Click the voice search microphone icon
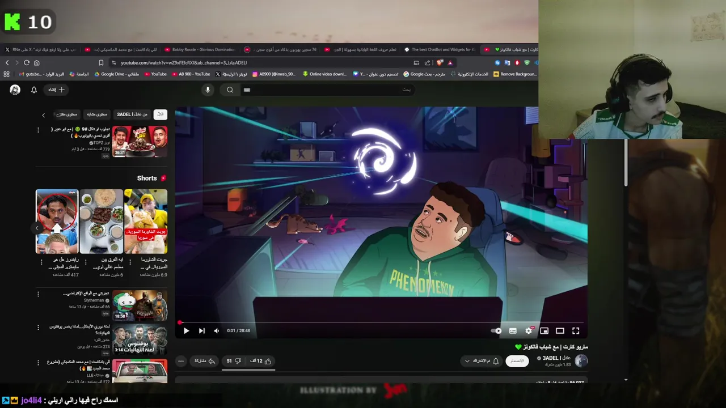 208,90
